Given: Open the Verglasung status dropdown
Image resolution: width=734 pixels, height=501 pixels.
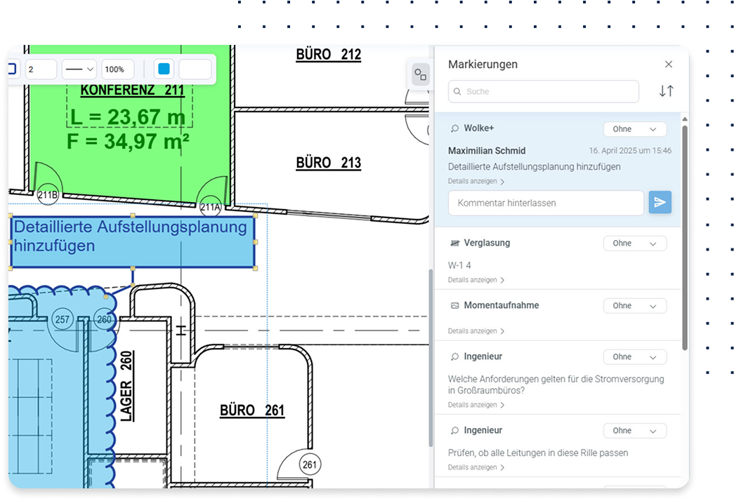Looking at the screenshot, I should coord(634,243).
